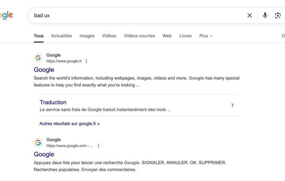Open the three-dot menu beside google.com URL

(98, 146)
